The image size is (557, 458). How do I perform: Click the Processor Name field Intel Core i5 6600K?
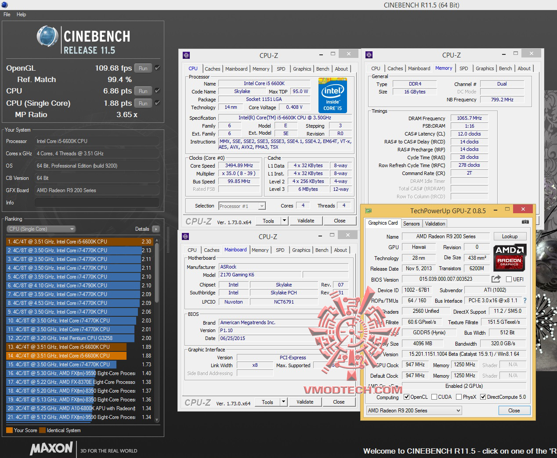pyautogui.click(x=264, y=83)
